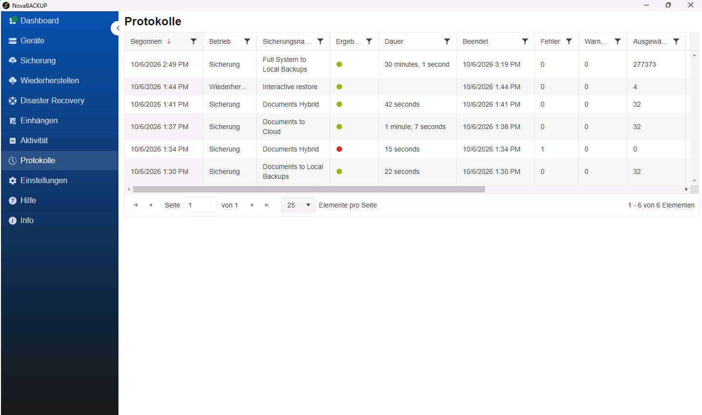Open the filter for the Betrieb column
702x415 pixels.
point(247,41)
